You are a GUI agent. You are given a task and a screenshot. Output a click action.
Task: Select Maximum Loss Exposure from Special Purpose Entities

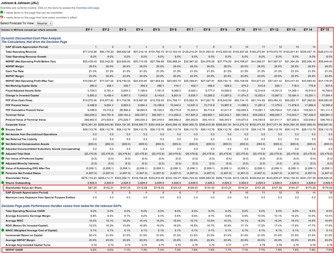pos(40,198)
